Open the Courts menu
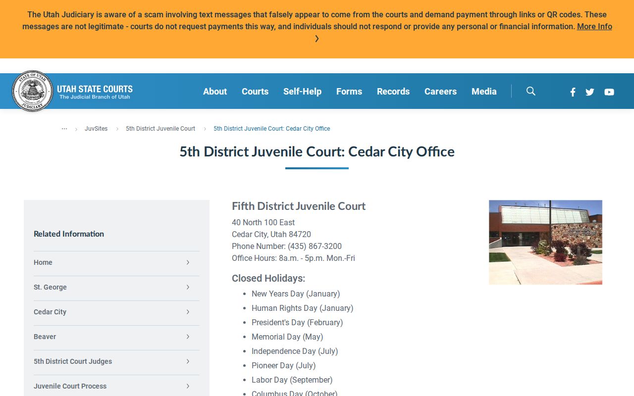The image size is (634, 396). [255, 92]
